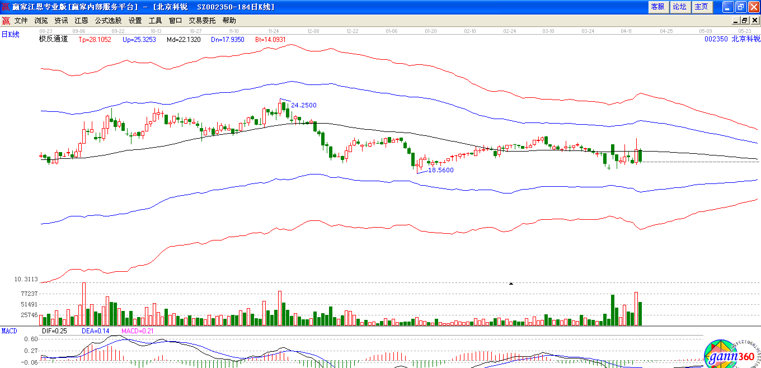
Task: Minimize the inner chart window in the menu bar
Action: (735, 21)
